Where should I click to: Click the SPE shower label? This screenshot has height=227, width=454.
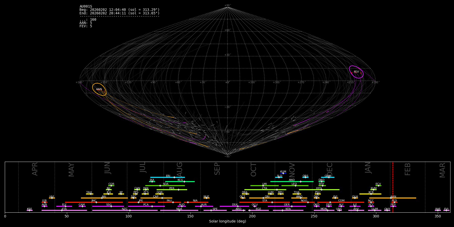(x=215, y=209)
